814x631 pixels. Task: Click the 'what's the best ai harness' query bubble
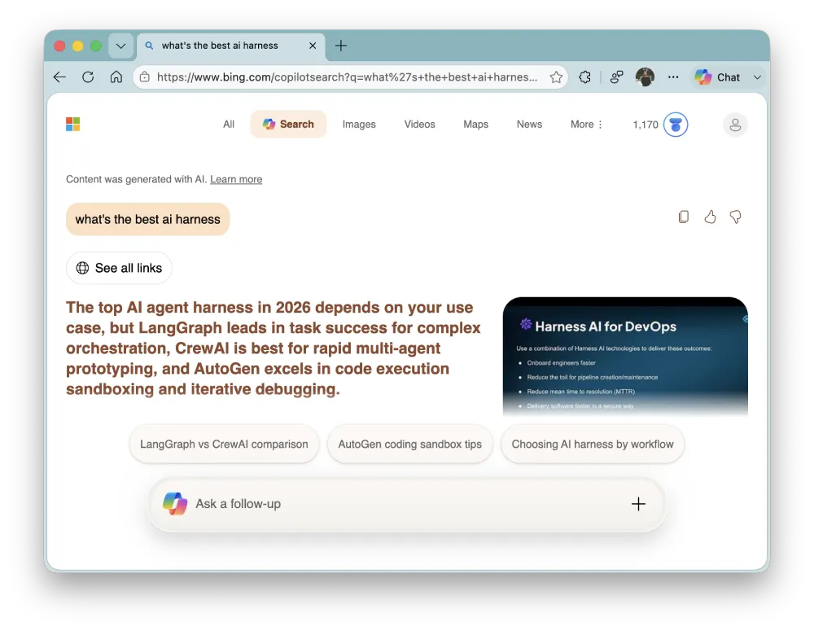point(147,219)
